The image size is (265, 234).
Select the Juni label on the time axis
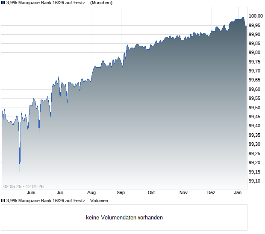(31, 193)
